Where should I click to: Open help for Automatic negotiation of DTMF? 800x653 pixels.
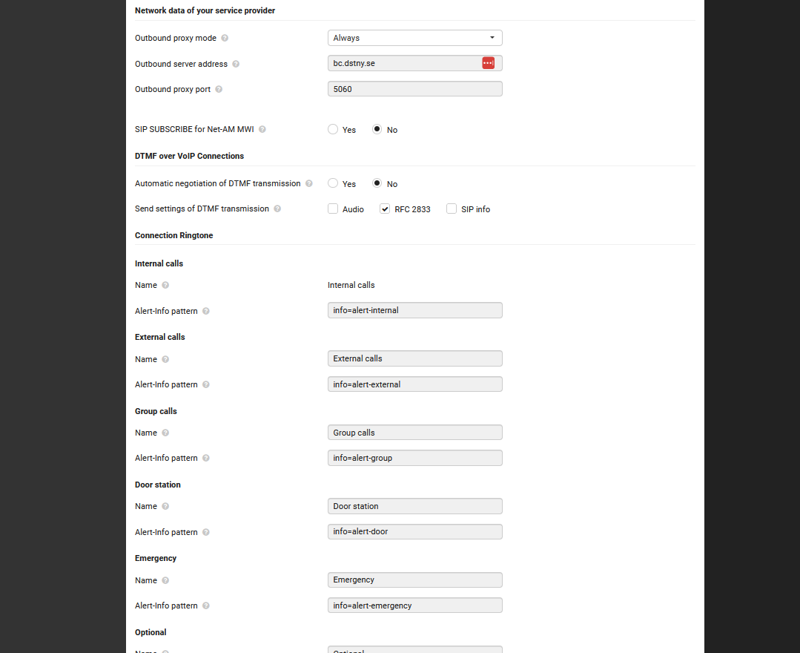point(309,183)
